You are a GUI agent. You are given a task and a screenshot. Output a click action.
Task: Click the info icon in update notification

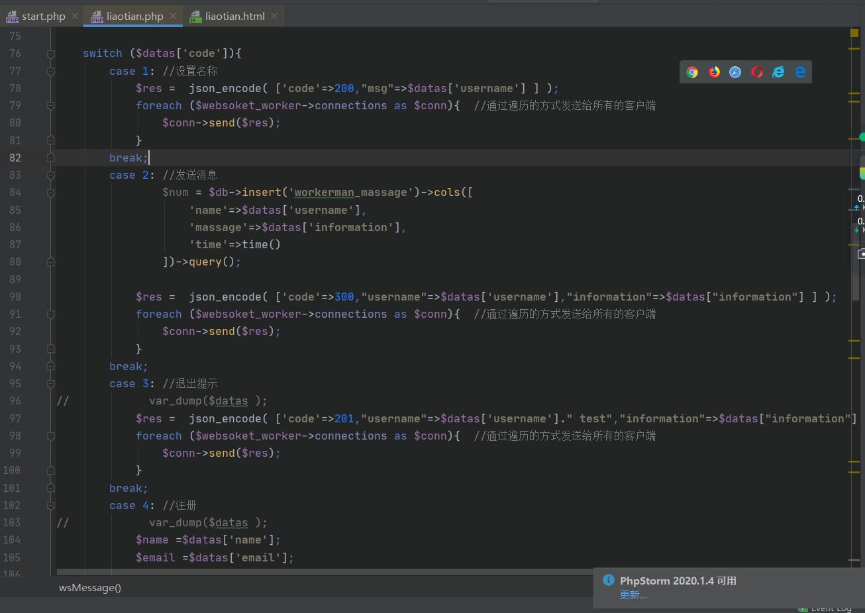pos(608,580)
